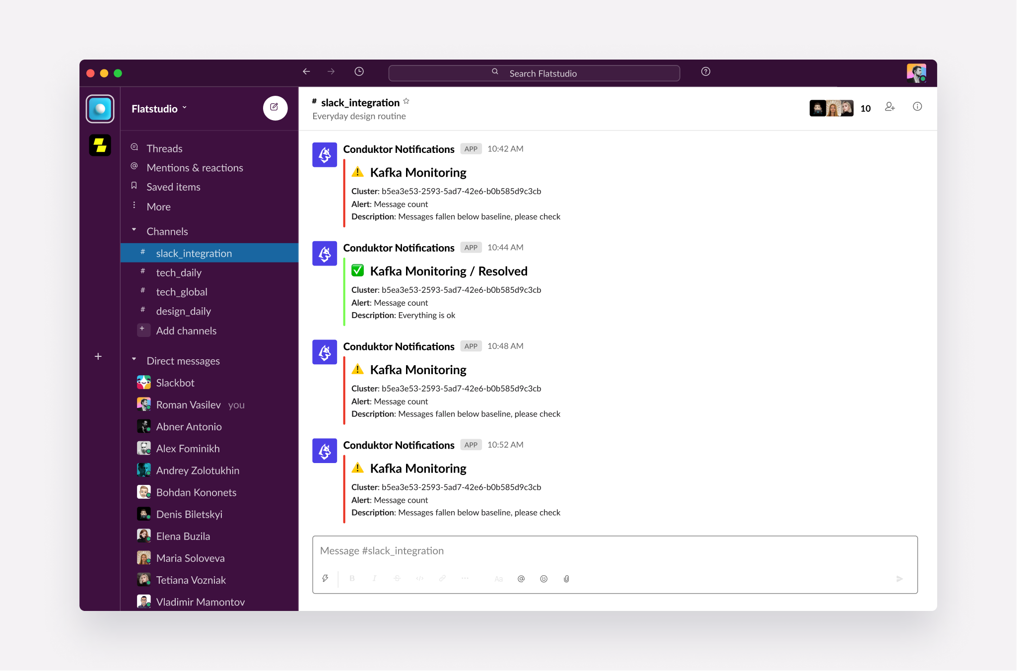Viewport: 1017px width, 671px height.
Task: Open shortcuts lightning bolt icon
Action: (325, 578)
